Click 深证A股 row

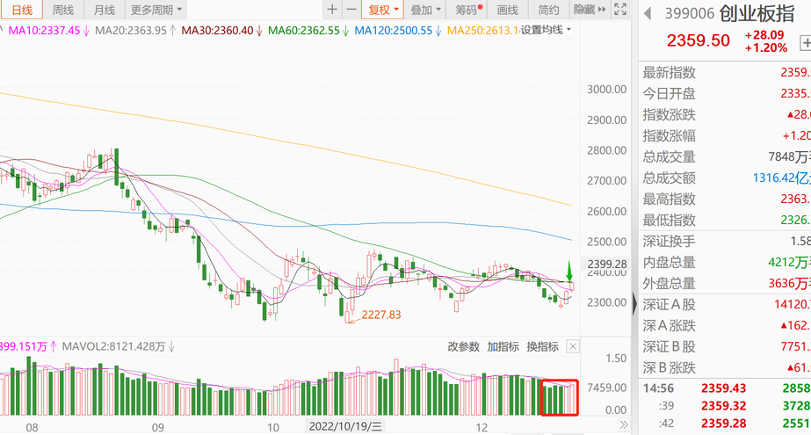point(726,305)
